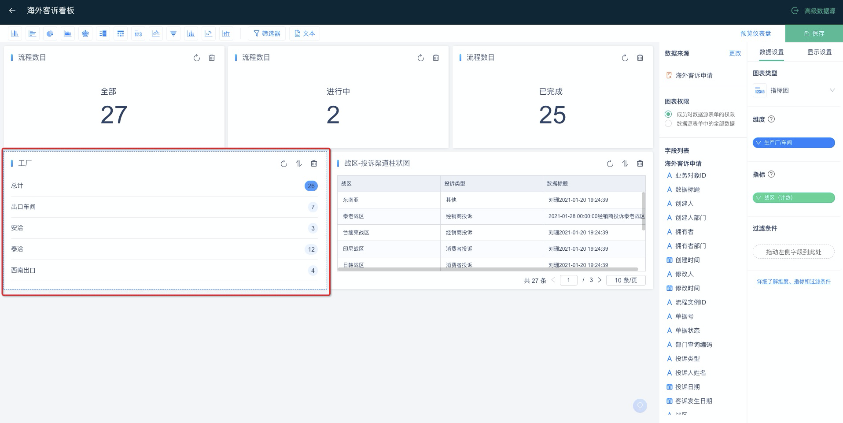Open the 图表类型 指标图 dropdown
Screen dimensions: 843x423
click(x=794, y=90)
